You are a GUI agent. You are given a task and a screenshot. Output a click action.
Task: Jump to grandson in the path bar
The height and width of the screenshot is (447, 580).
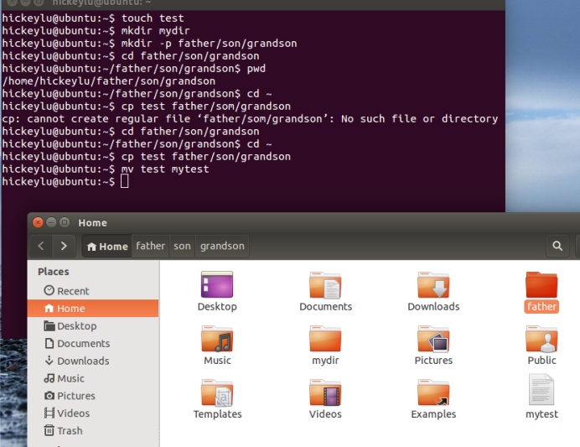(x=222, y=247)
